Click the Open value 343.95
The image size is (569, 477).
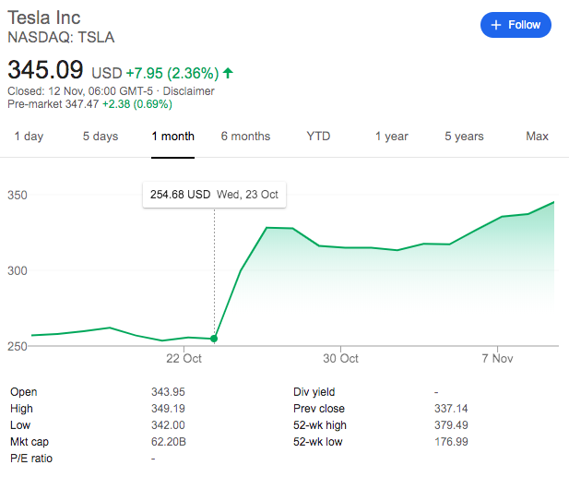tap(168, 392)
